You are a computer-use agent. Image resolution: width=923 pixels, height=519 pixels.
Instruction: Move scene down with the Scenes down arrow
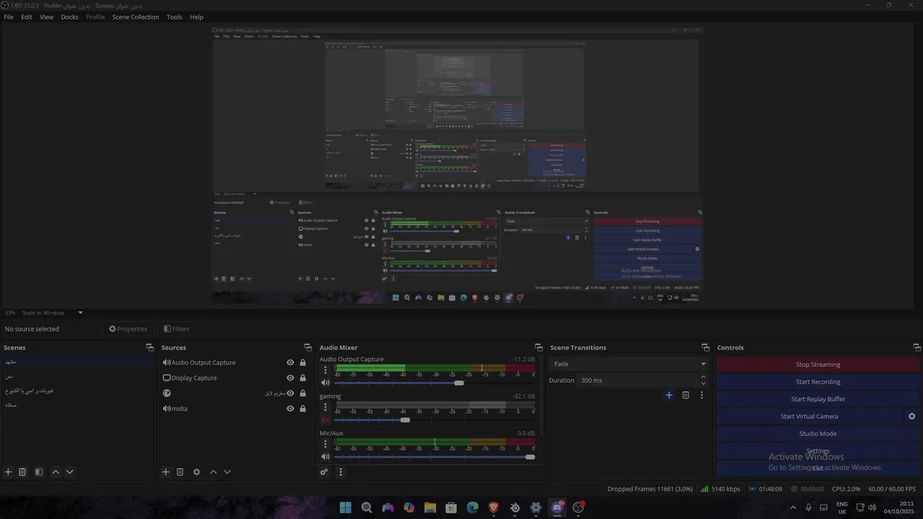pos(69,472)
